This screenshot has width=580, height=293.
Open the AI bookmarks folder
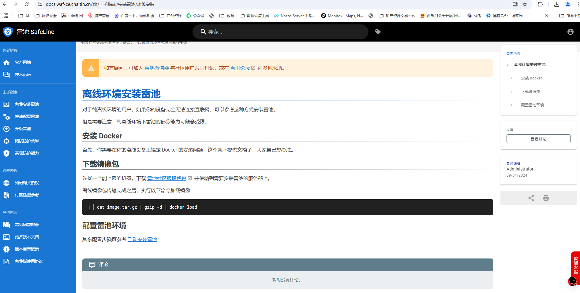point(24,16)
